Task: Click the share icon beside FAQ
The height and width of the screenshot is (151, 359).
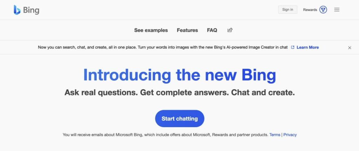Action: pyautogui.click(x=230, y=30)
